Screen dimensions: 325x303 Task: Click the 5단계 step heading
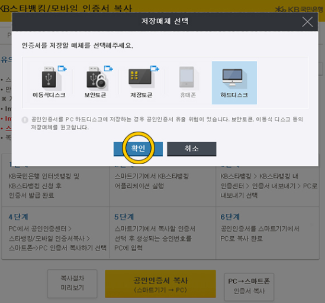[x=124, y=217]
